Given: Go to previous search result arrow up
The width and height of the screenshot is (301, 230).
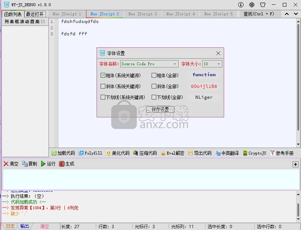Looking at the screenshot, I should point(287,14).
